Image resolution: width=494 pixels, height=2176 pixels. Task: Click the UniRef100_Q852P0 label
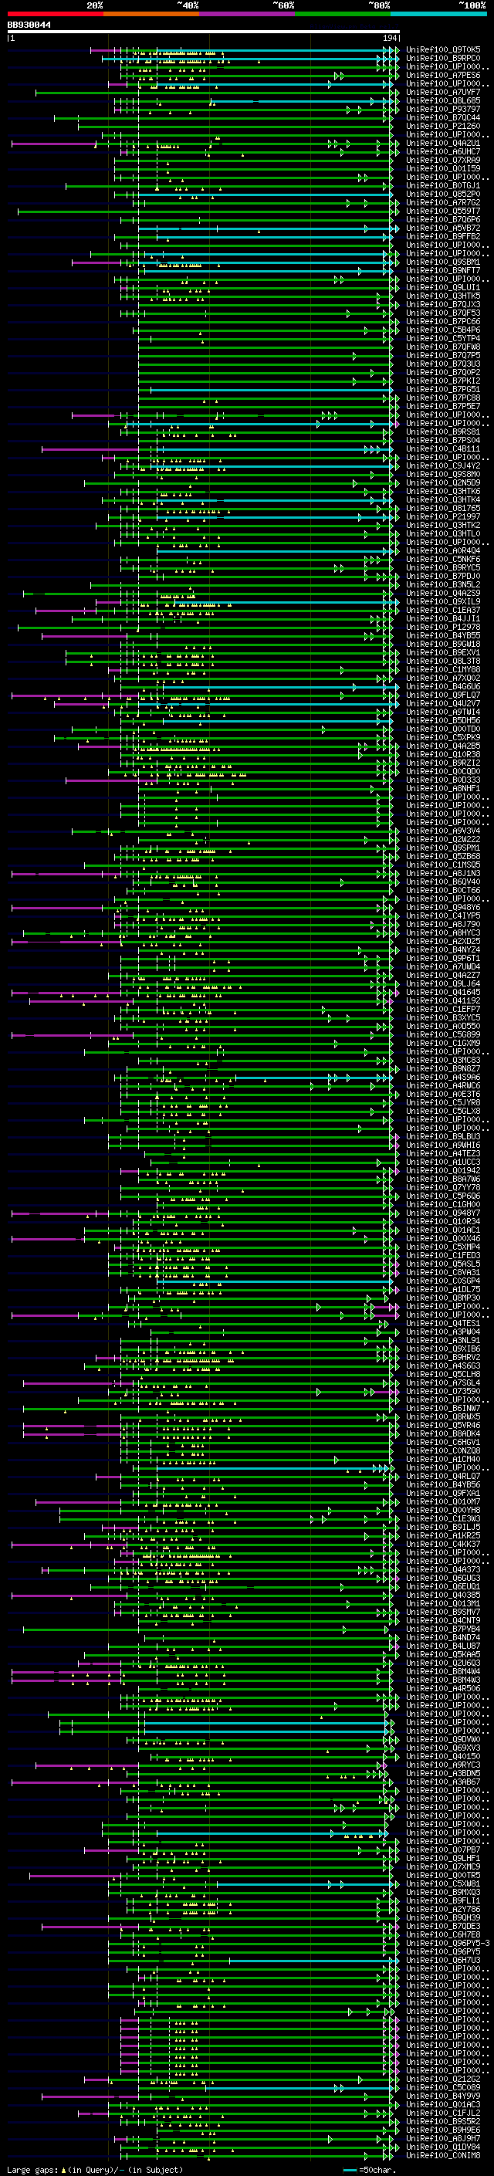[443, 195]
